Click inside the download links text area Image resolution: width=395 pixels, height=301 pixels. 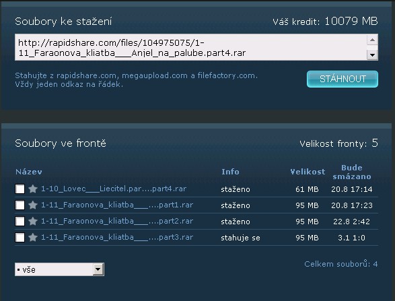point(190,47)
